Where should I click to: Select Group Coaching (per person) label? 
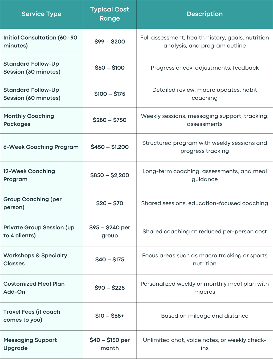pos(33,203)
